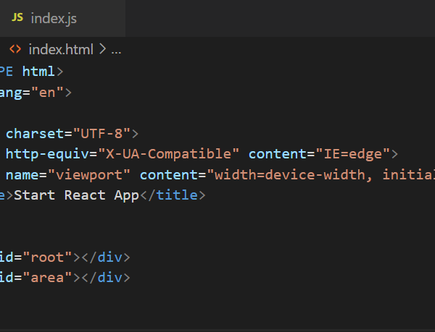
Task: Click the breadcrumb chevron after index.html
Action: (102, 50)
